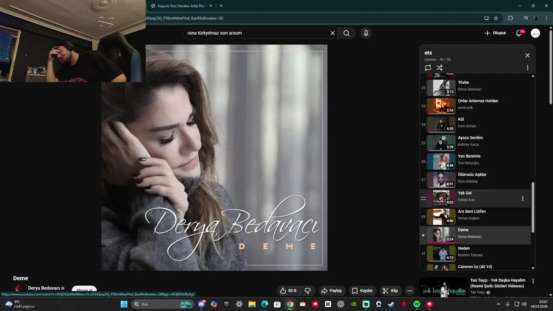Like the video with thumbs up

[288, 291]
